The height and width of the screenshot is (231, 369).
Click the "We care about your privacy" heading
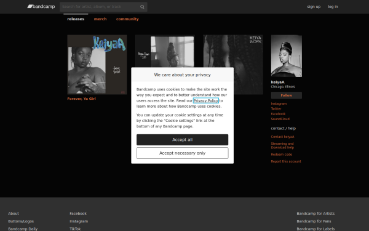183,75
